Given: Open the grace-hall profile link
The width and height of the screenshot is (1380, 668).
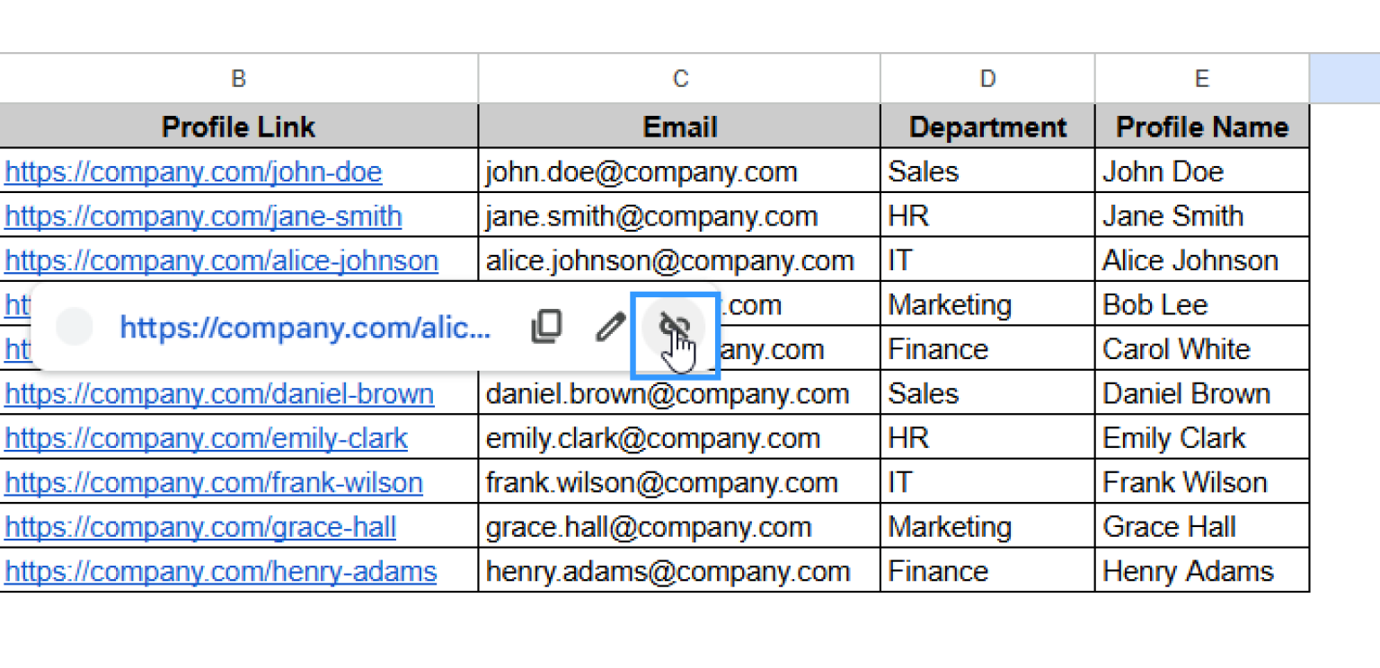Looking at the screenshot, I should [x=200, y=527].
